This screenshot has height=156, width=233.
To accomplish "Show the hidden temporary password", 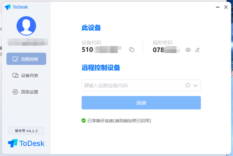I will pos(188,50).
